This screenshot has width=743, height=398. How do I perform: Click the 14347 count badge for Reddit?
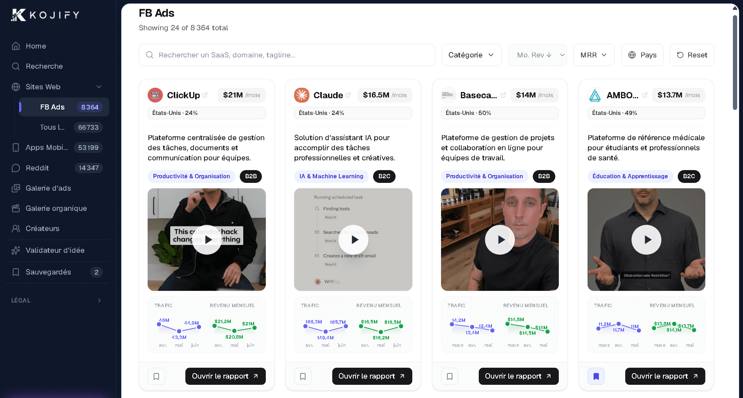click(x=89, y=168)
